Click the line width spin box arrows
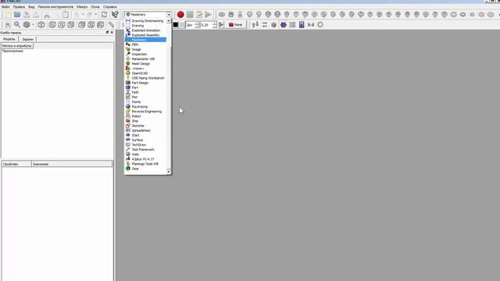 pos(197,24)
